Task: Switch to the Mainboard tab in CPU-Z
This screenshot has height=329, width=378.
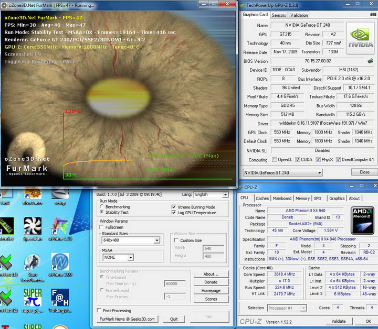Action: point(282,199)
